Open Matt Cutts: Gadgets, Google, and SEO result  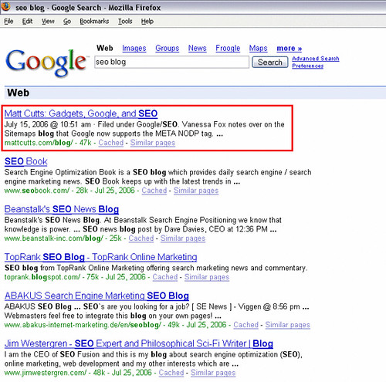81,113
